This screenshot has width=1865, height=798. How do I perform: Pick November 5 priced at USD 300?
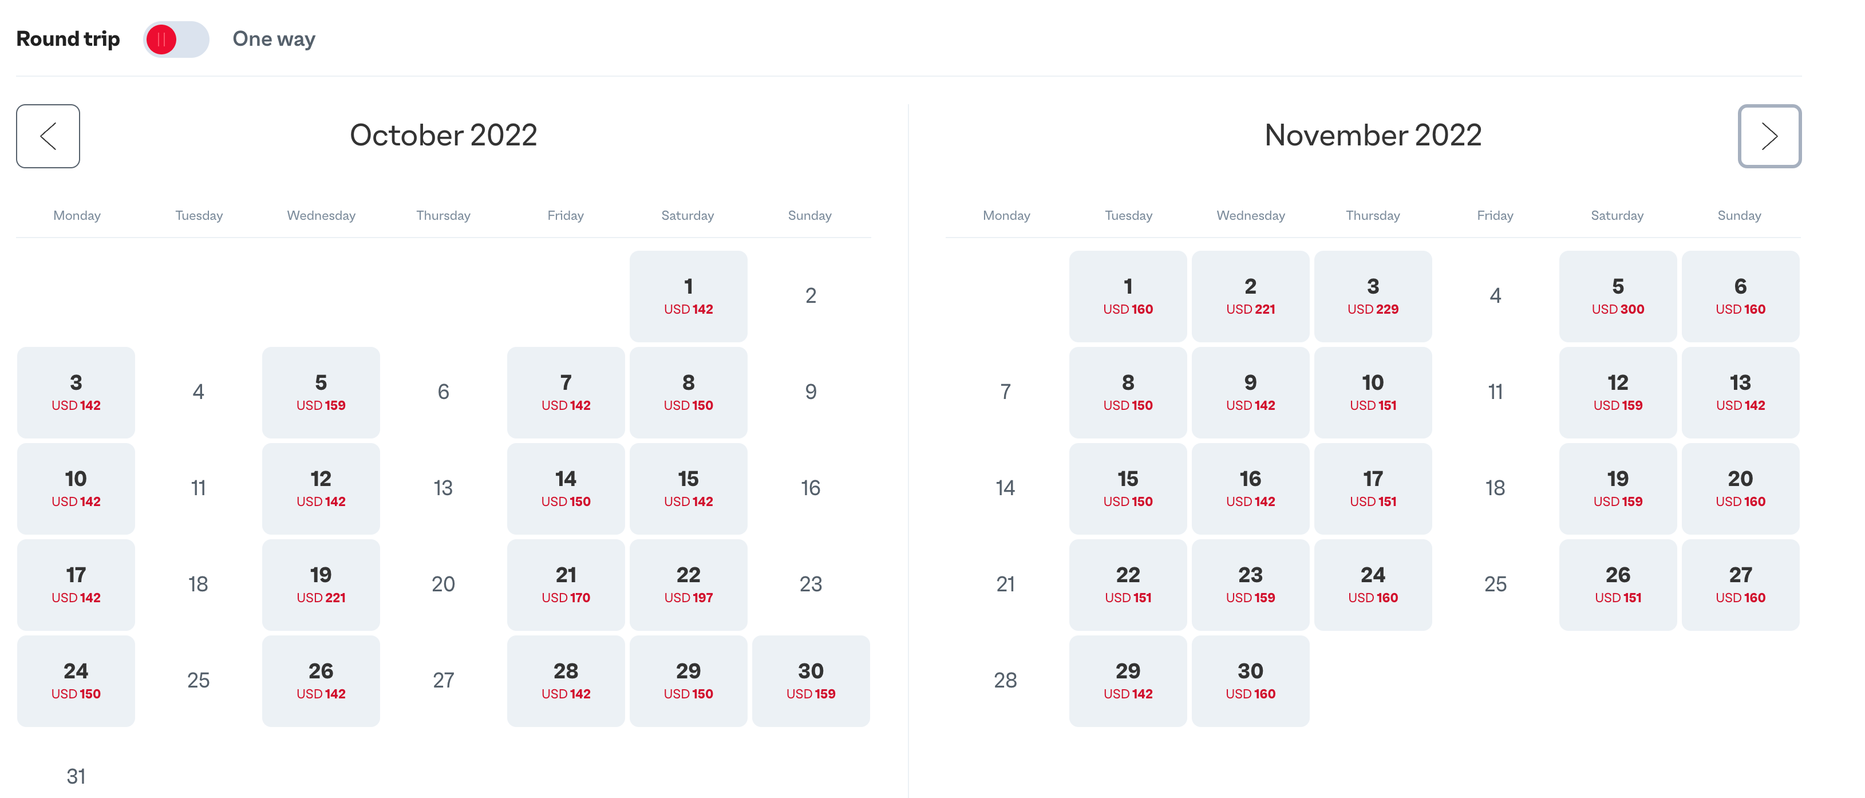pos(1617,295)
